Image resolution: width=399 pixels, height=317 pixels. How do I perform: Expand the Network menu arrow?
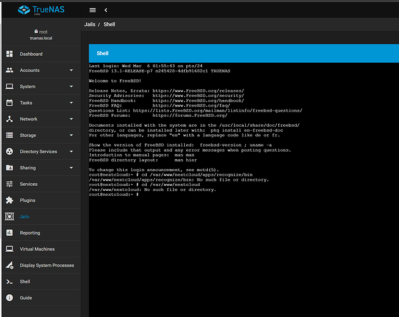71,119
